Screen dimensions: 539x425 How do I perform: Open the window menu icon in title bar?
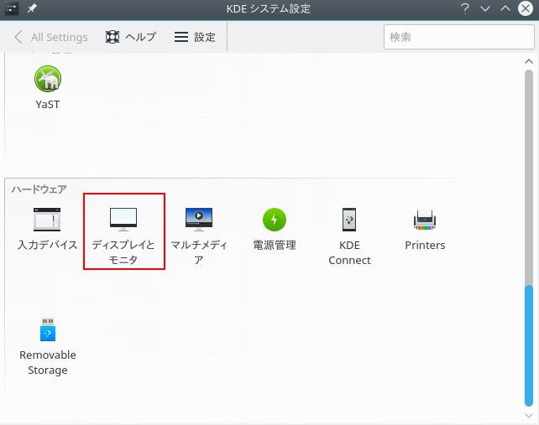coord(12,8)
